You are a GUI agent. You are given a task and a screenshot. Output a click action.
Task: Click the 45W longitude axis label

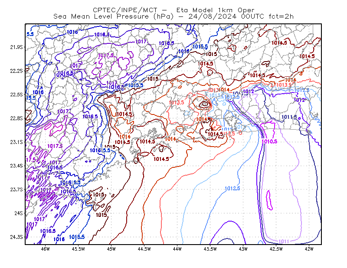point(111,249)
